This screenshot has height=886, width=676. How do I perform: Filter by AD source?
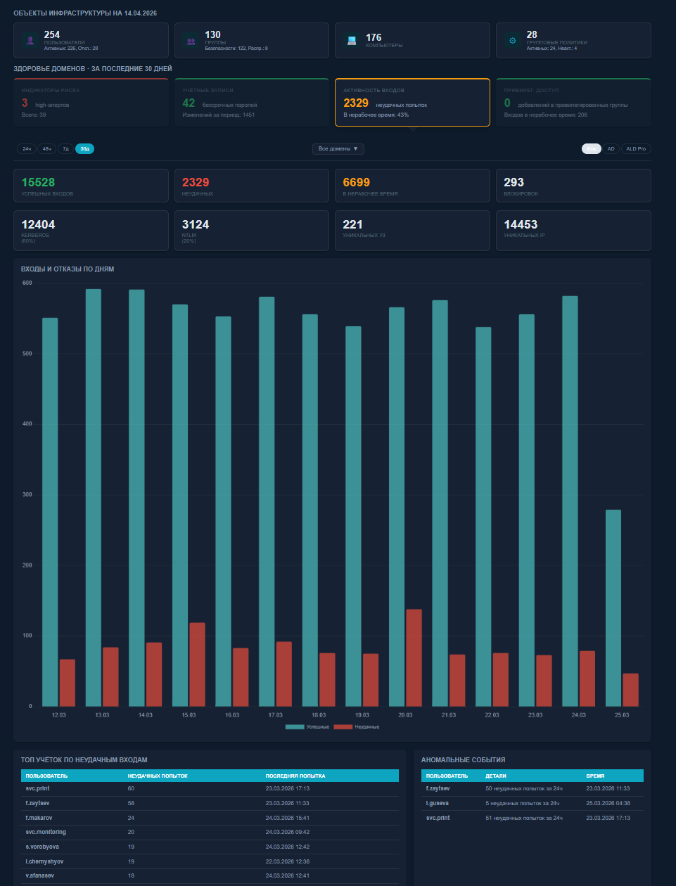611,149
